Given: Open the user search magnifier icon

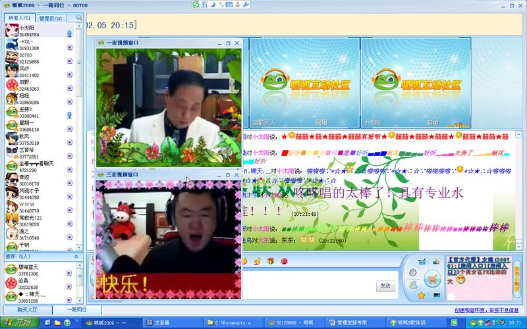Looking at the screenshot, I should point(78,18).
